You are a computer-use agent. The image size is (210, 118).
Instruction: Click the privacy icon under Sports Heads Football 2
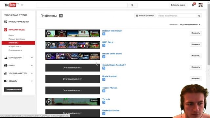[x=104, y=68]
